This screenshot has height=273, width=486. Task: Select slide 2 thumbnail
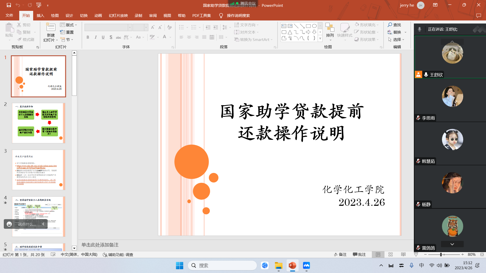point(38,123)
